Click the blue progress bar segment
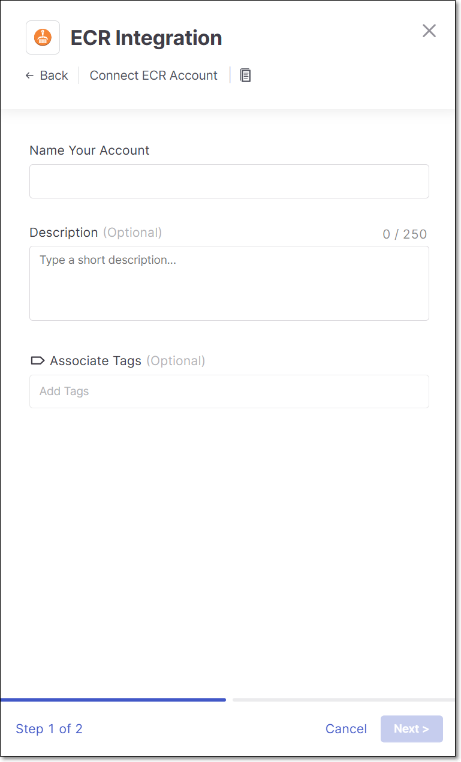This screenshot has width=461, height=762. 113,700
